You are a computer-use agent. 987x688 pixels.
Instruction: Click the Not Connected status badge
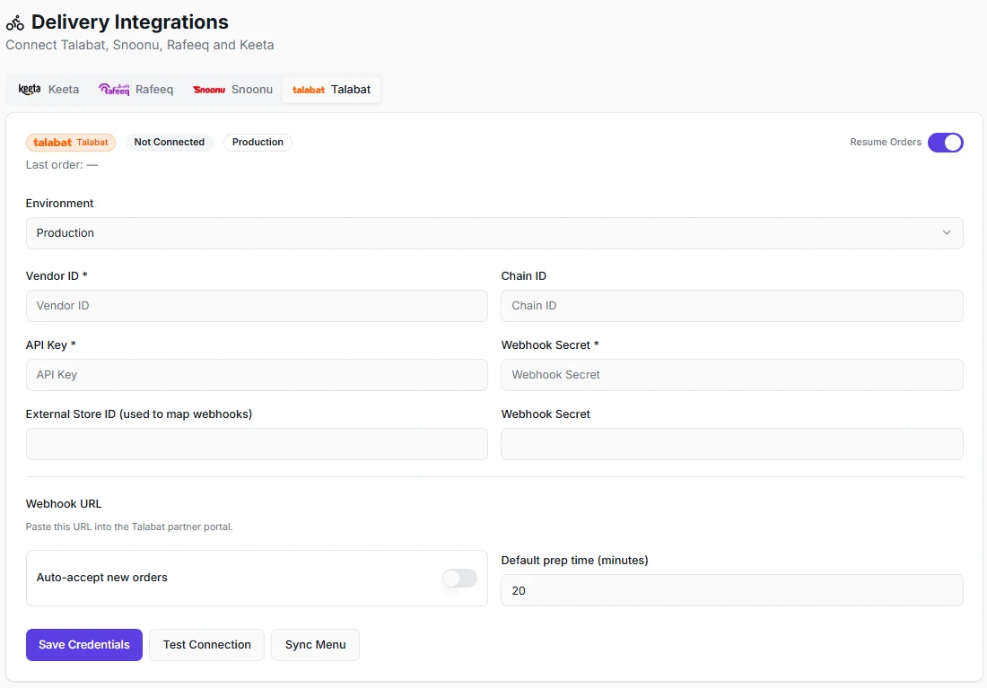tap(170, 143)
